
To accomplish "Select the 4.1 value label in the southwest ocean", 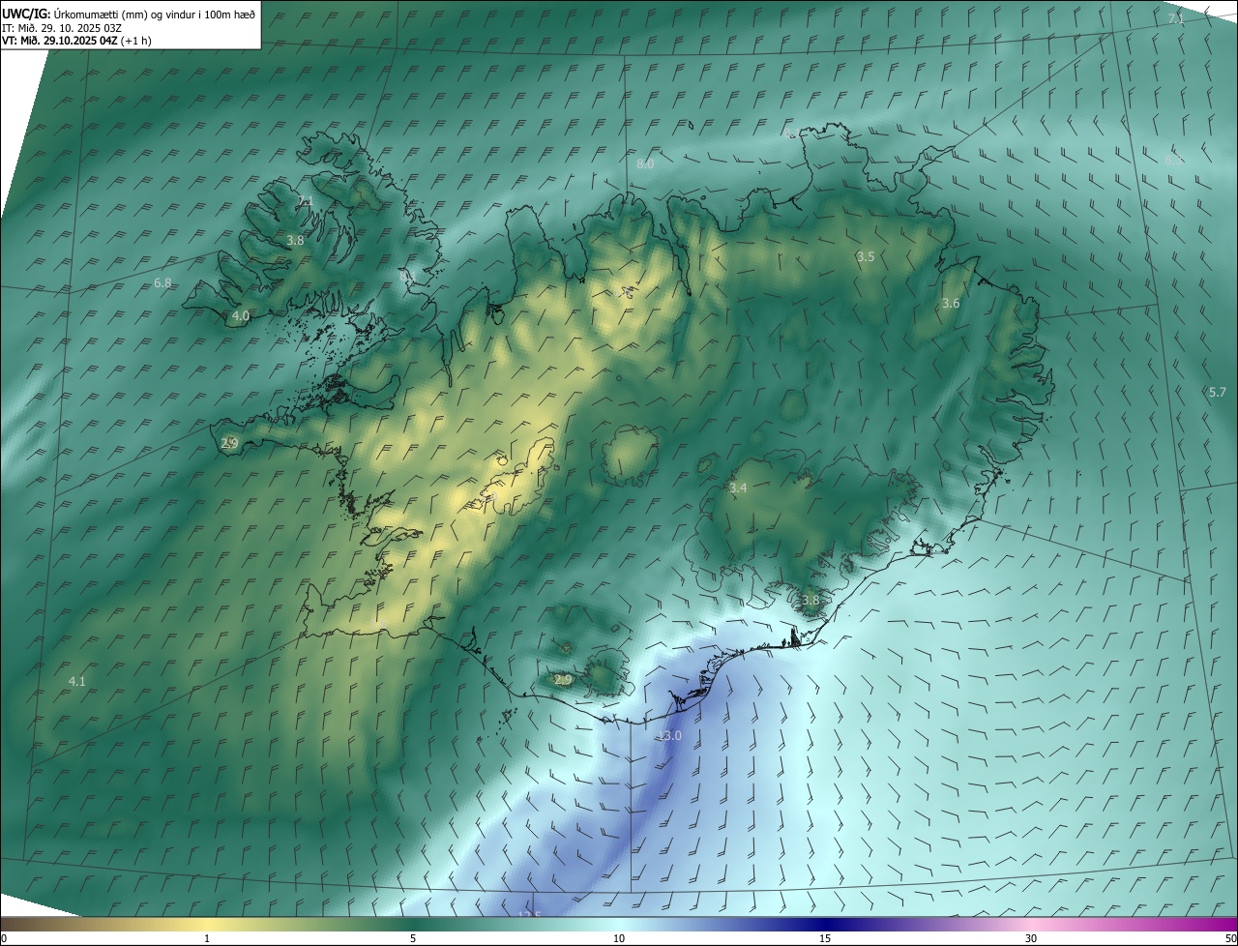I will coord(77,682).
